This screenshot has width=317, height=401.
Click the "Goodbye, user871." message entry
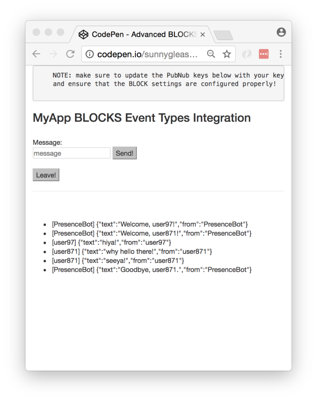[152, 269]
